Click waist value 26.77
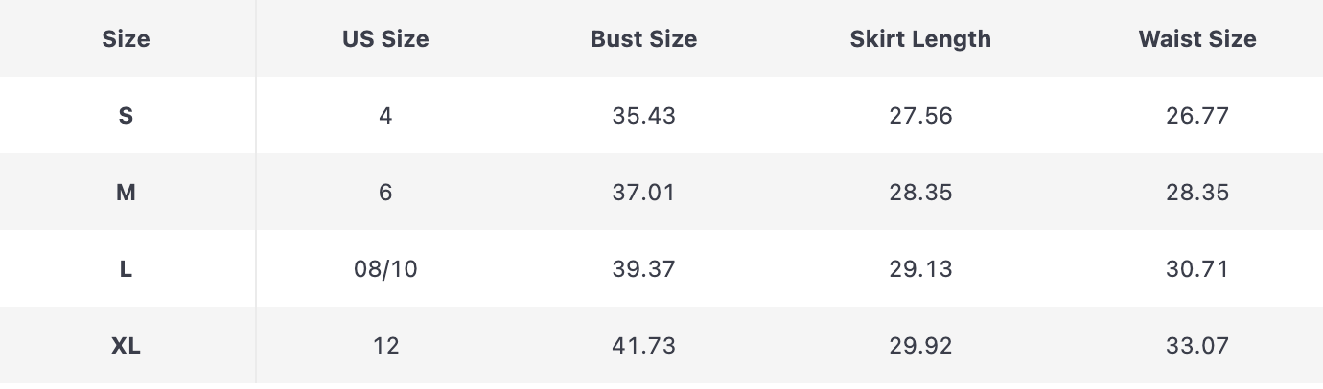1323x389 pixels. pos(1197,116)
